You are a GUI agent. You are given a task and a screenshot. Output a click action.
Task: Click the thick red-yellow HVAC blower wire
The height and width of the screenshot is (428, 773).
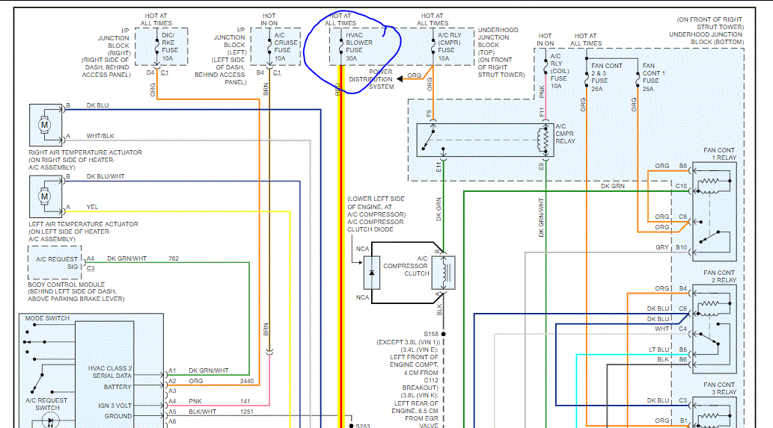coord(340,246)
